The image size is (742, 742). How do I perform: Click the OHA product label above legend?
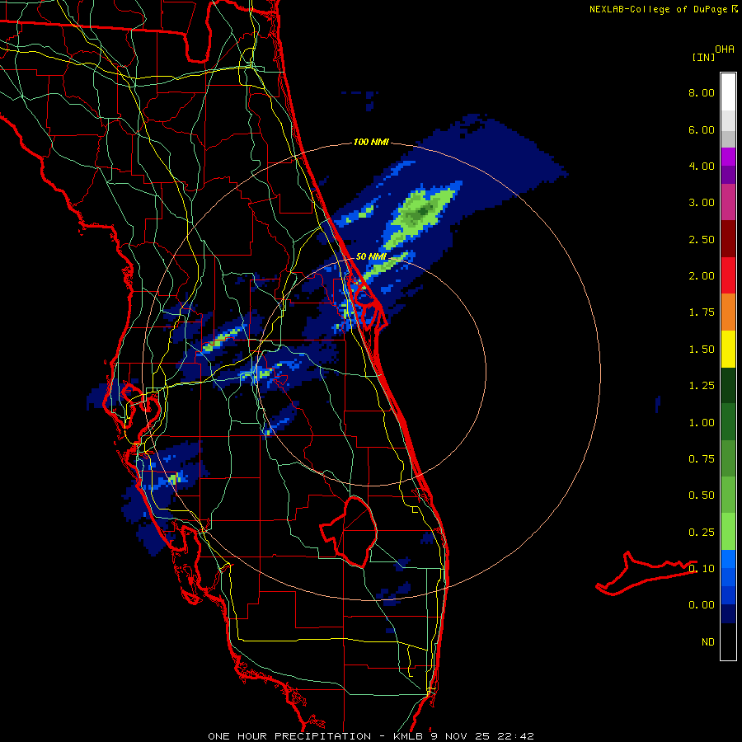725,49
